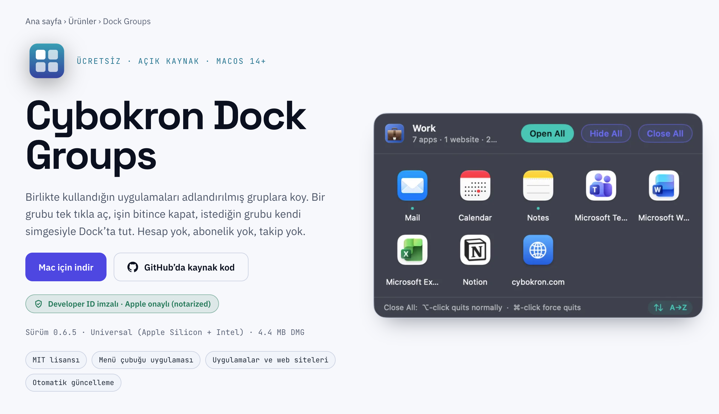Open the Microsoft Word icon
719x414 pixels.
pyautogui.click(x=664, y=186)
